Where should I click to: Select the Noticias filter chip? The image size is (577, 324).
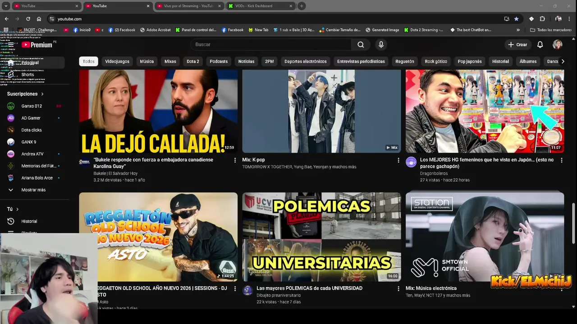click(246, 61)
